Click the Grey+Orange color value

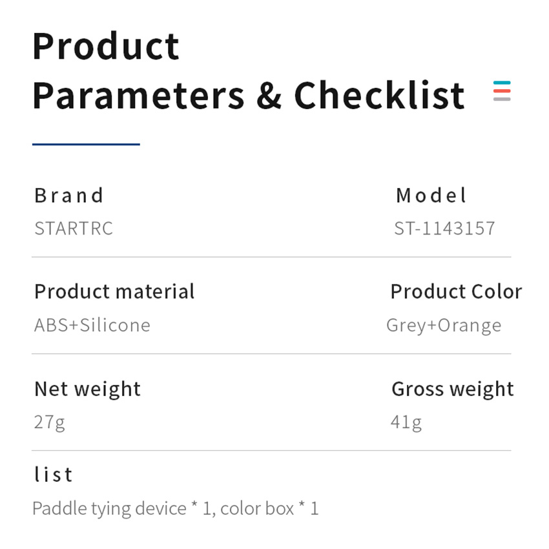pos(444,326)
